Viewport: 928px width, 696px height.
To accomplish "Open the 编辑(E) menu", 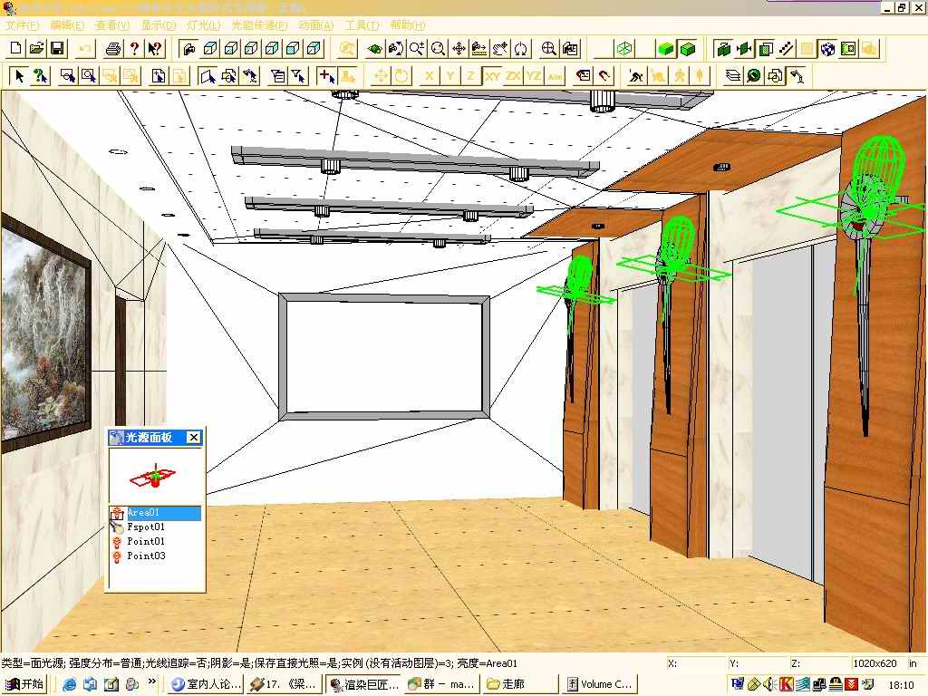I will [x=67, y=24].
